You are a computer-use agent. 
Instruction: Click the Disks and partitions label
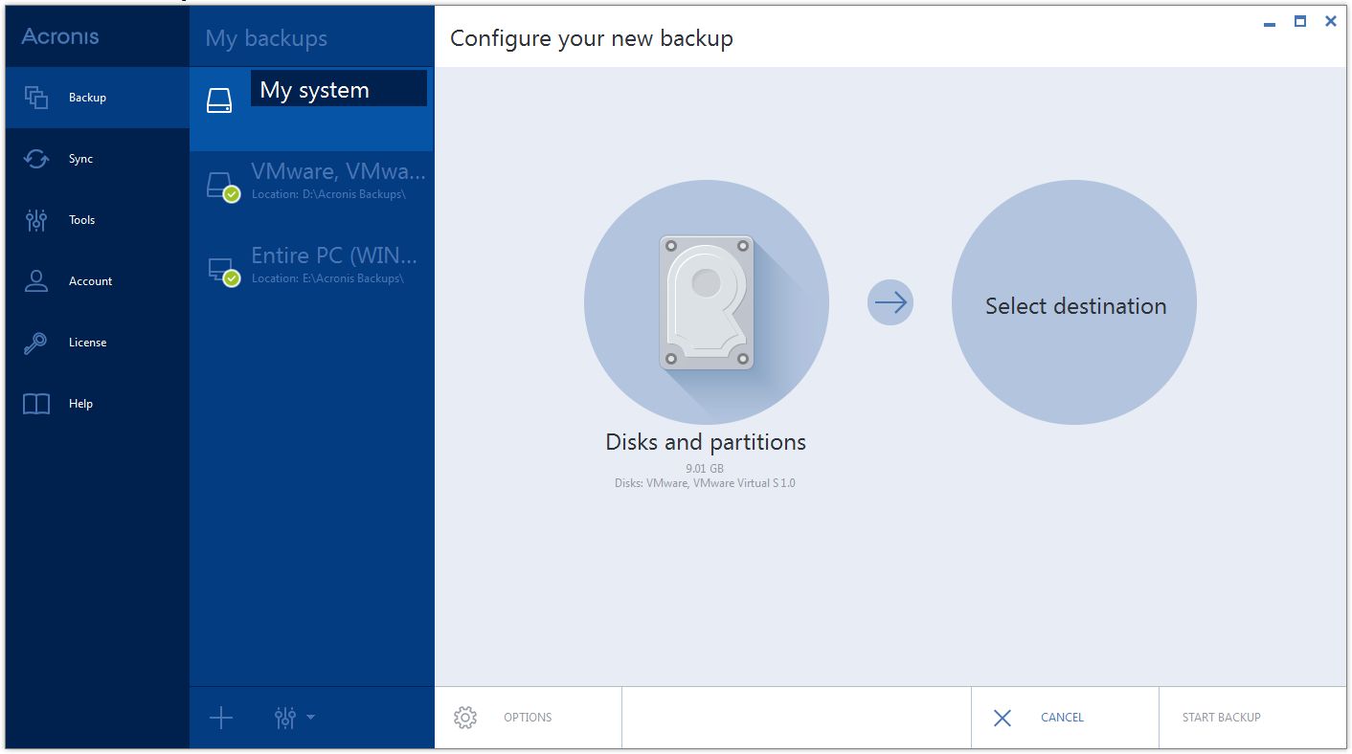706,442
